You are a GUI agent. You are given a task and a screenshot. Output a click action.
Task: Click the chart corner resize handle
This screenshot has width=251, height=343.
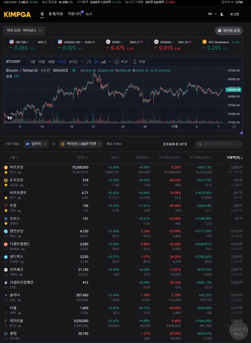pos(241,132)
